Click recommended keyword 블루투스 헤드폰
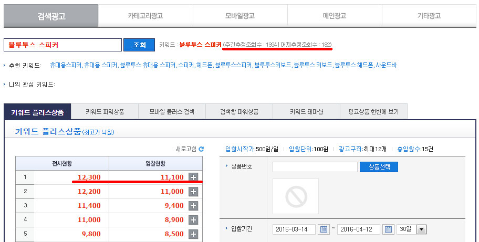479x242 pixels. tap(354, 65)
